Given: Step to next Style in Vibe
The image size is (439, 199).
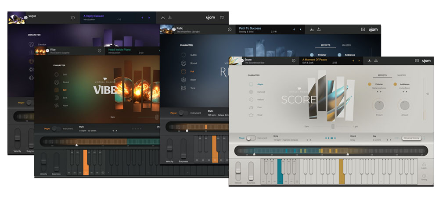Looking at the screenshot, I should [116, 131].
